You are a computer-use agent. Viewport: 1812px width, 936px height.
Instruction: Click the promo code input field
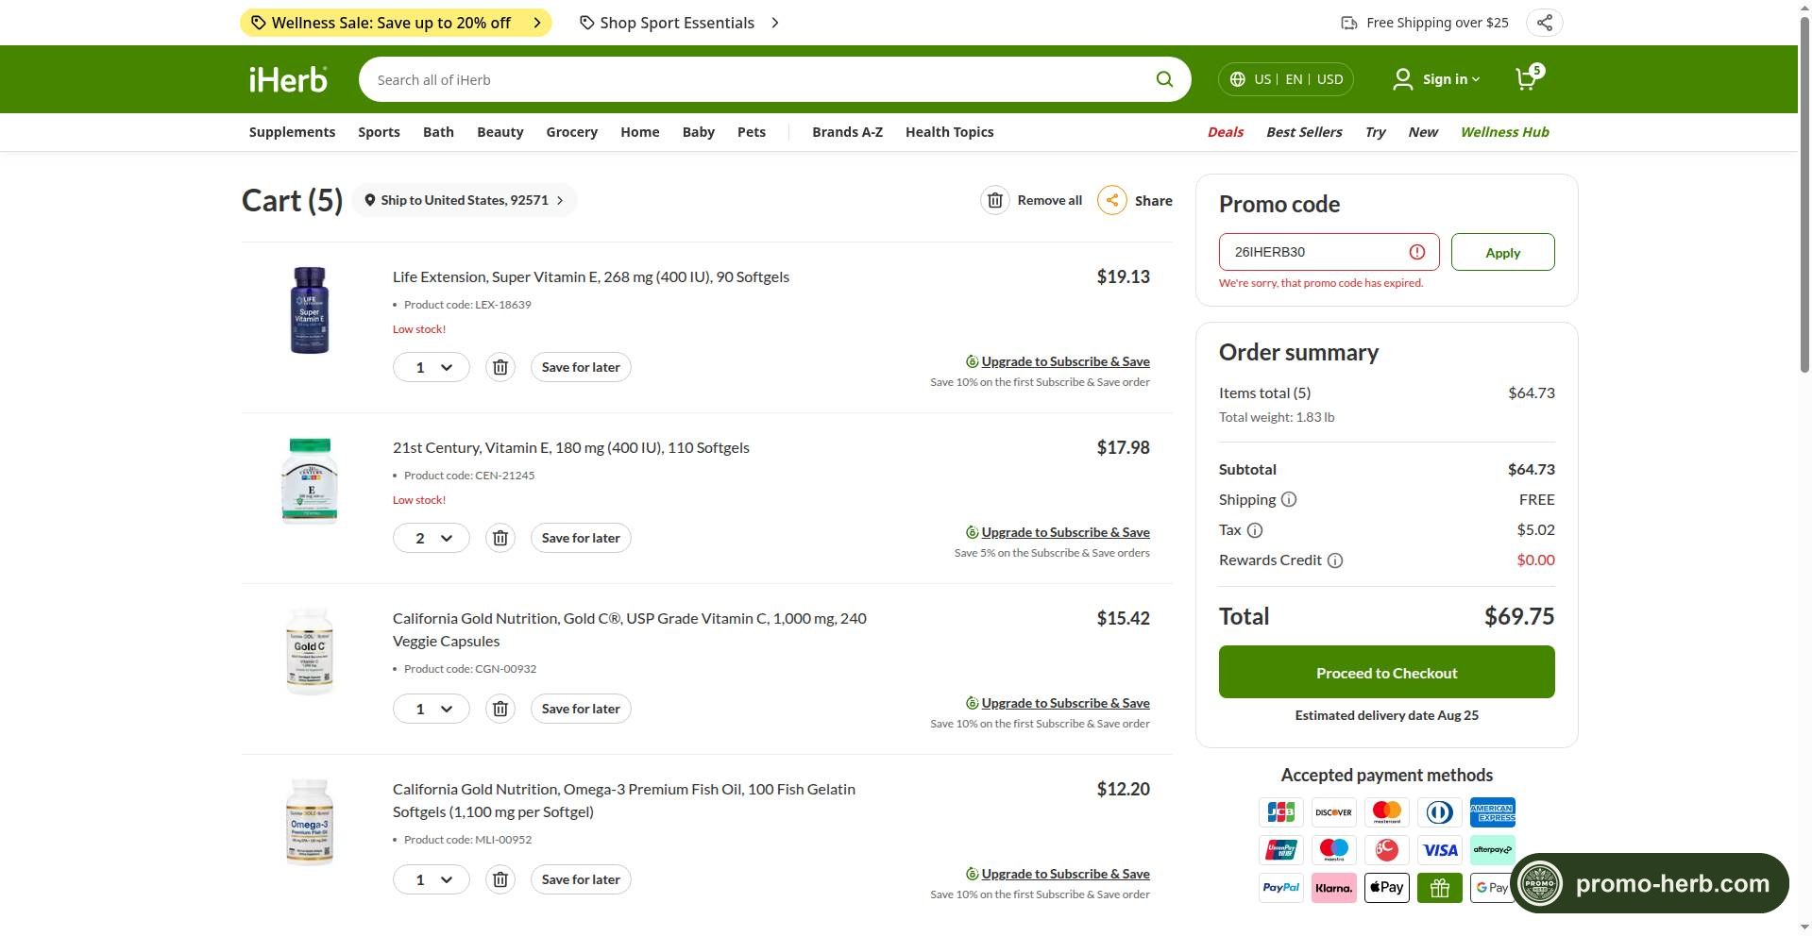pos(1329,252)
